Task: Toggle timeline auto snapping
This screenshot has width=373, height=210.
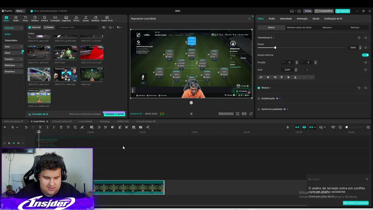Action: tap(304, 127)
